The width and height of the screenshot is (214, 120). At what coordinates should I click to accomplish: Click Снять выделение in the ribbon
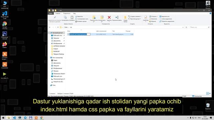pyautogui.click(x=166, y=19)
